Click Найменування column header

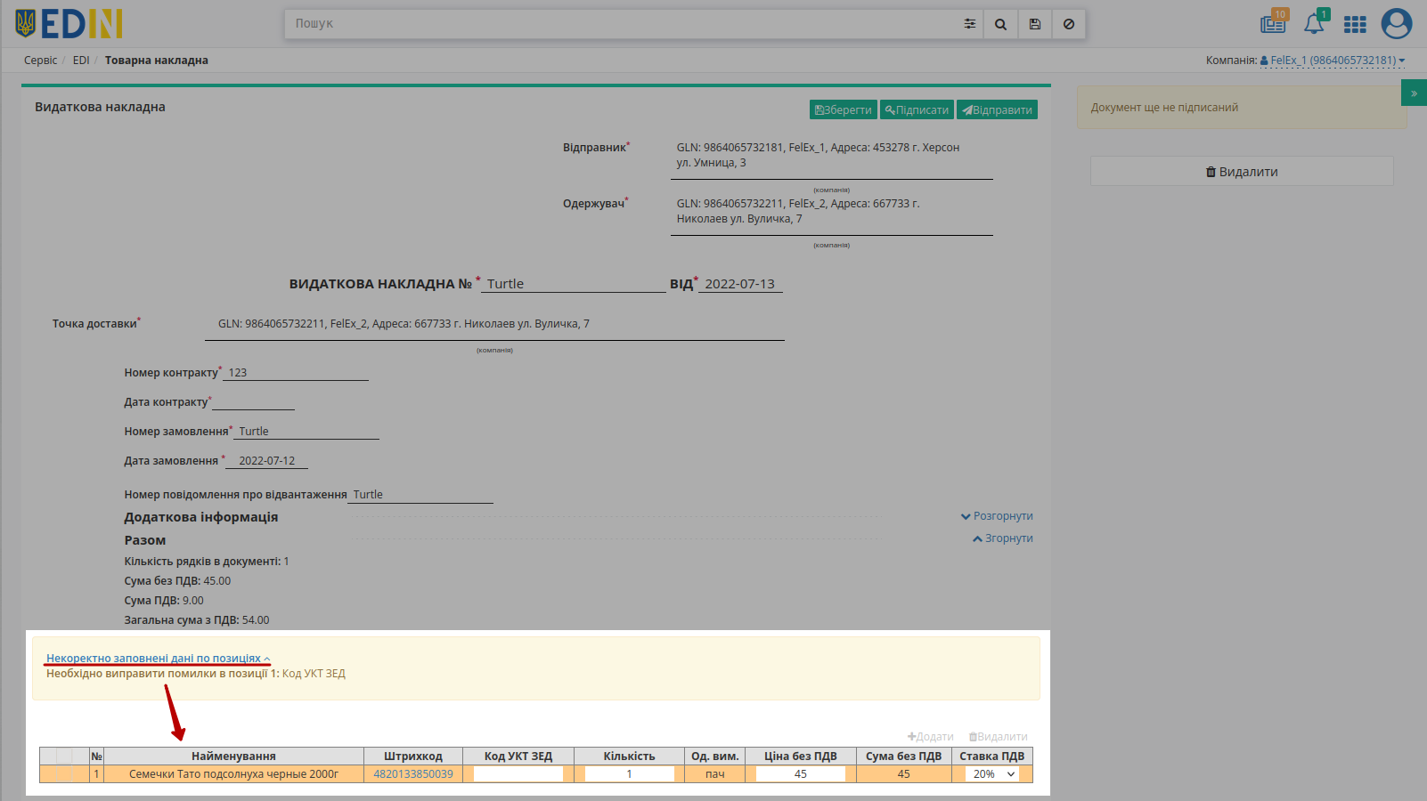click(234, 756)
